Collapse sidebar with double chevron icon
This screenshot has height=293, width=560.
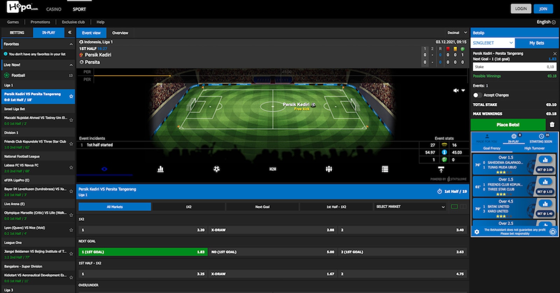click(x=70, y=33)
